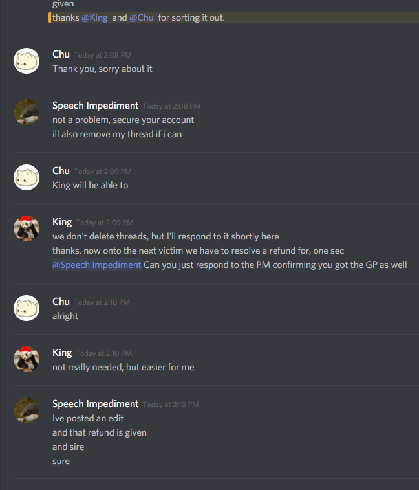This screenshot has width=419, height=490.
Task: Open Chu's avatar next to 'alright'
Action: coord(27,308)
